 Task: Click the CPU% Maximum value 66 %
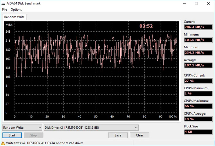198,106
